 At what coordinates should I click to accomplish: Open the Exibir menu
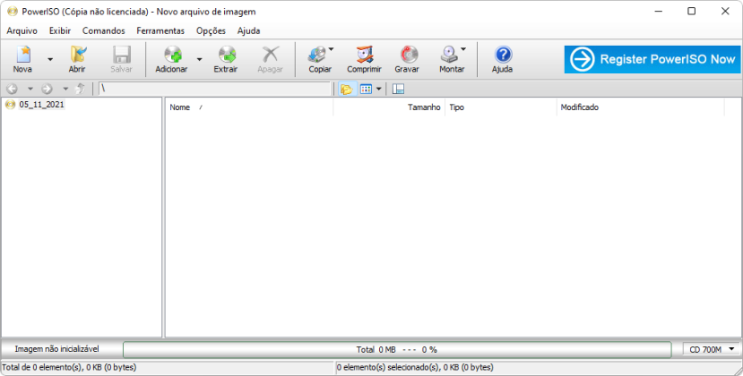point(60,30)
